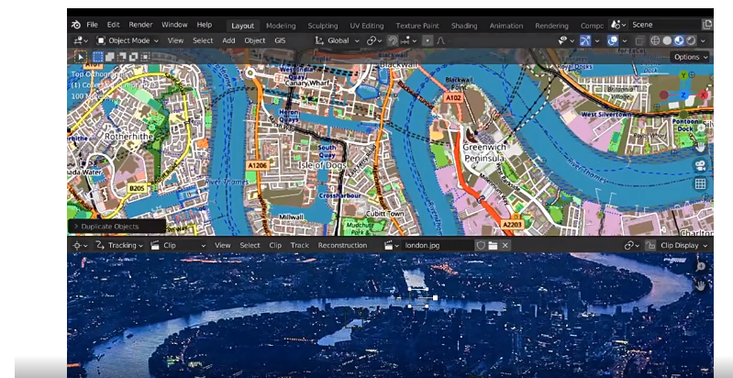Choose the subtract selection mode icon
The image size is (733, 378).
coord(121,57)
